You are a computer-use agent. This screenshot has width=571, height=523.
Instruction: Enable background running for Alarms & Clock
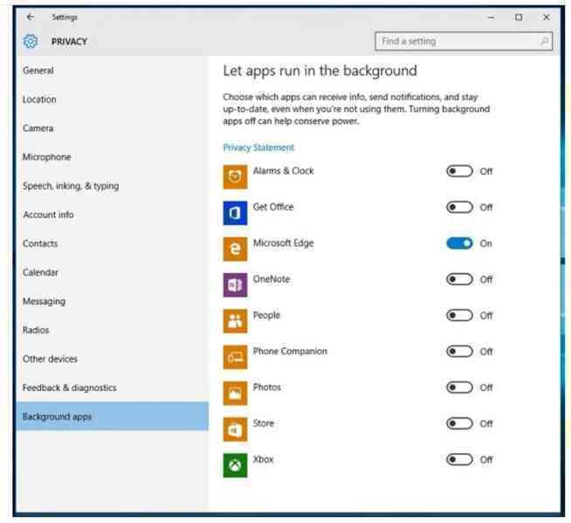pos(459,171)
